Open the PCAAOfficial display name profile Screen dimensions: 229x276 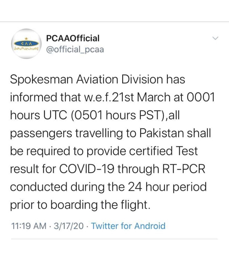pos(73,38)
